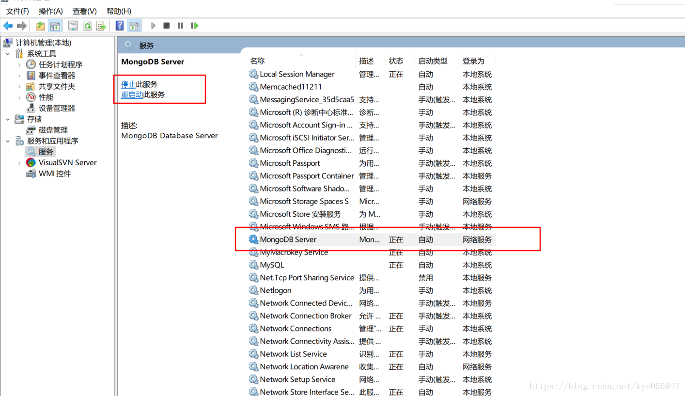The width and height of the screenshot is (685, 396).
Task: Click the 停止 link to stop service
Action: (128, 84)
